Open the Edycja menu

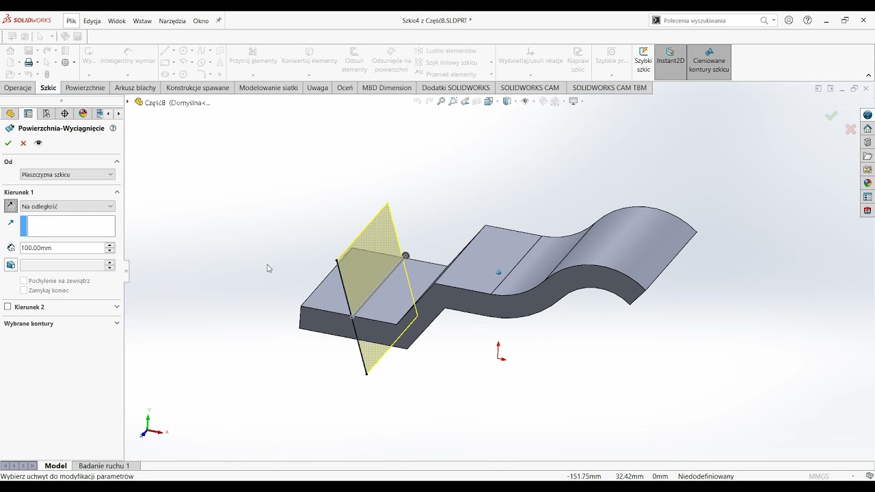[92, 20]
